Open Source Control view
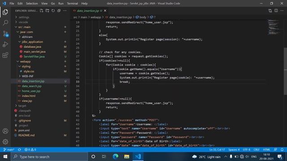The image size is (287, 161). [5, 34]
